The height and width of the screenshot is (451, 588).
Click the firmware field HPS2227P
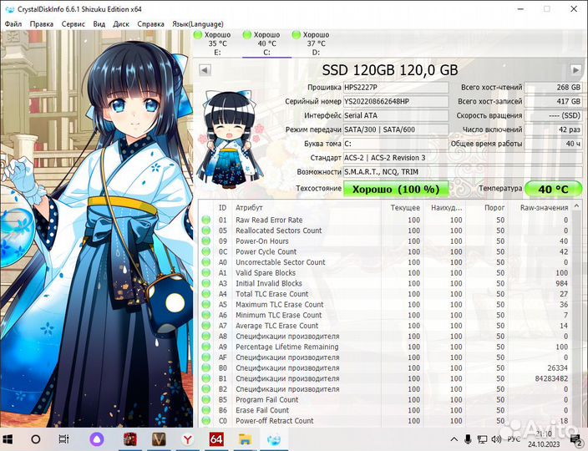point(396,88)
